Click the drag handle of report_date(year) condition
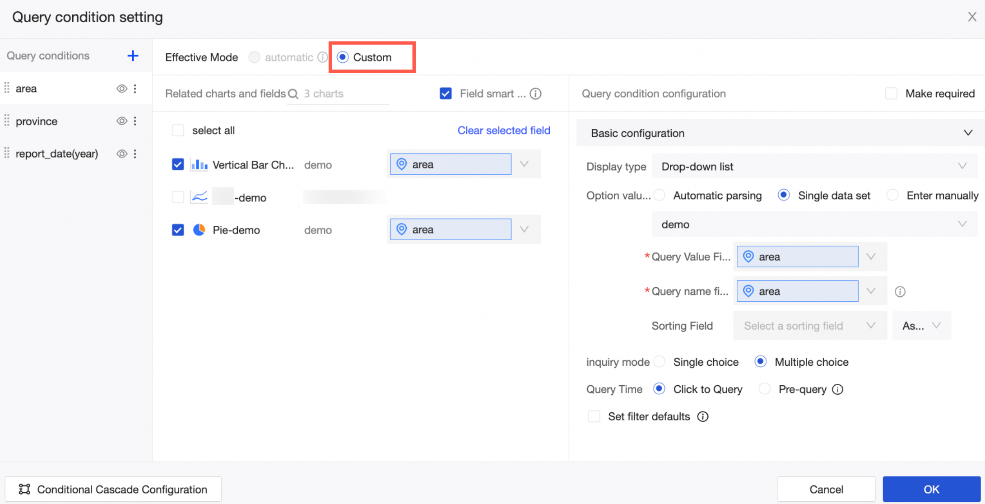Viewport: 985px width, 504px height. tap(7, 154)
